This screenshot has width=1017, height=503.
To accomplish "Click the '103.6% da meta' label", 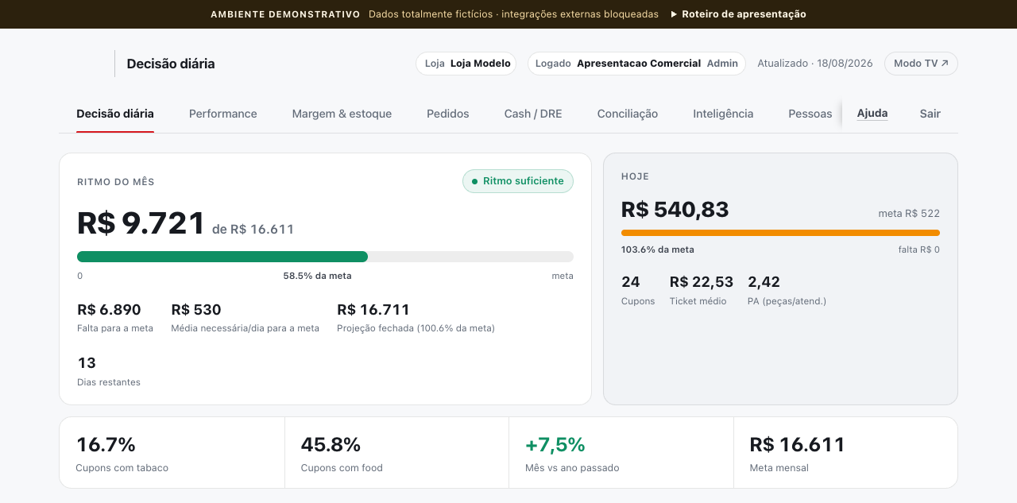I will [658, 250].
